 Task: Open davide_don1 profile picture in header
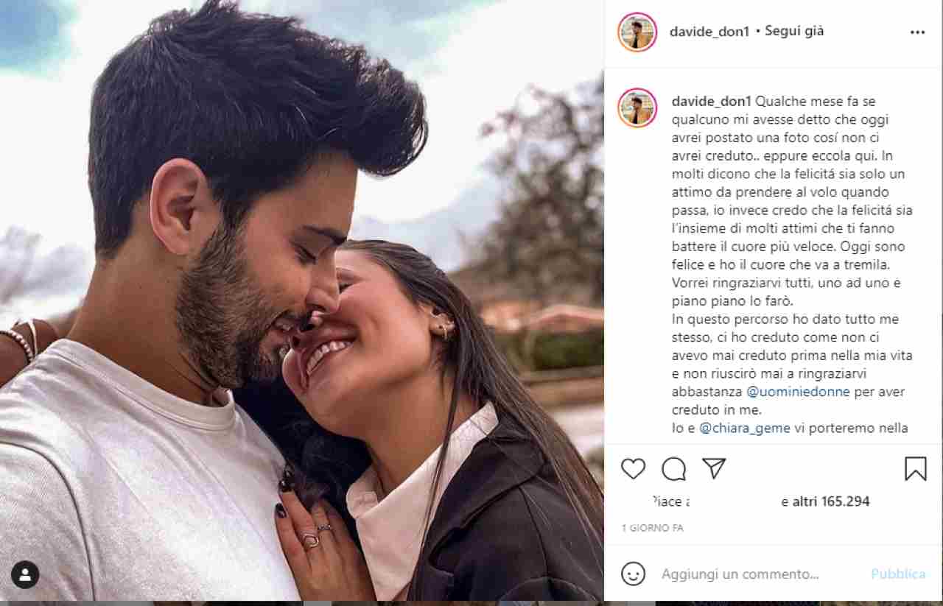click(637, 32)
